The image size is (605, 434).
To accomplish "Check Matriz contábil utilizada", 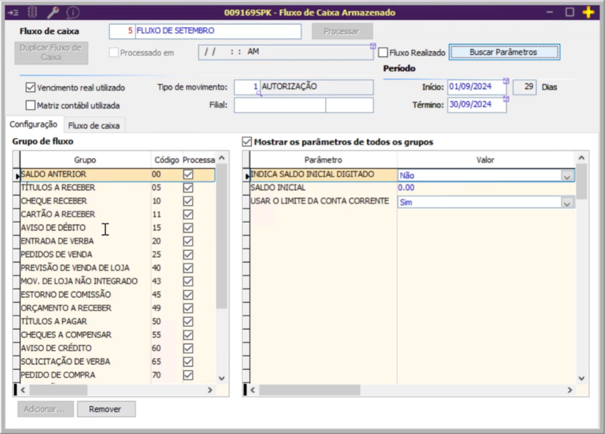I will 30,105.
